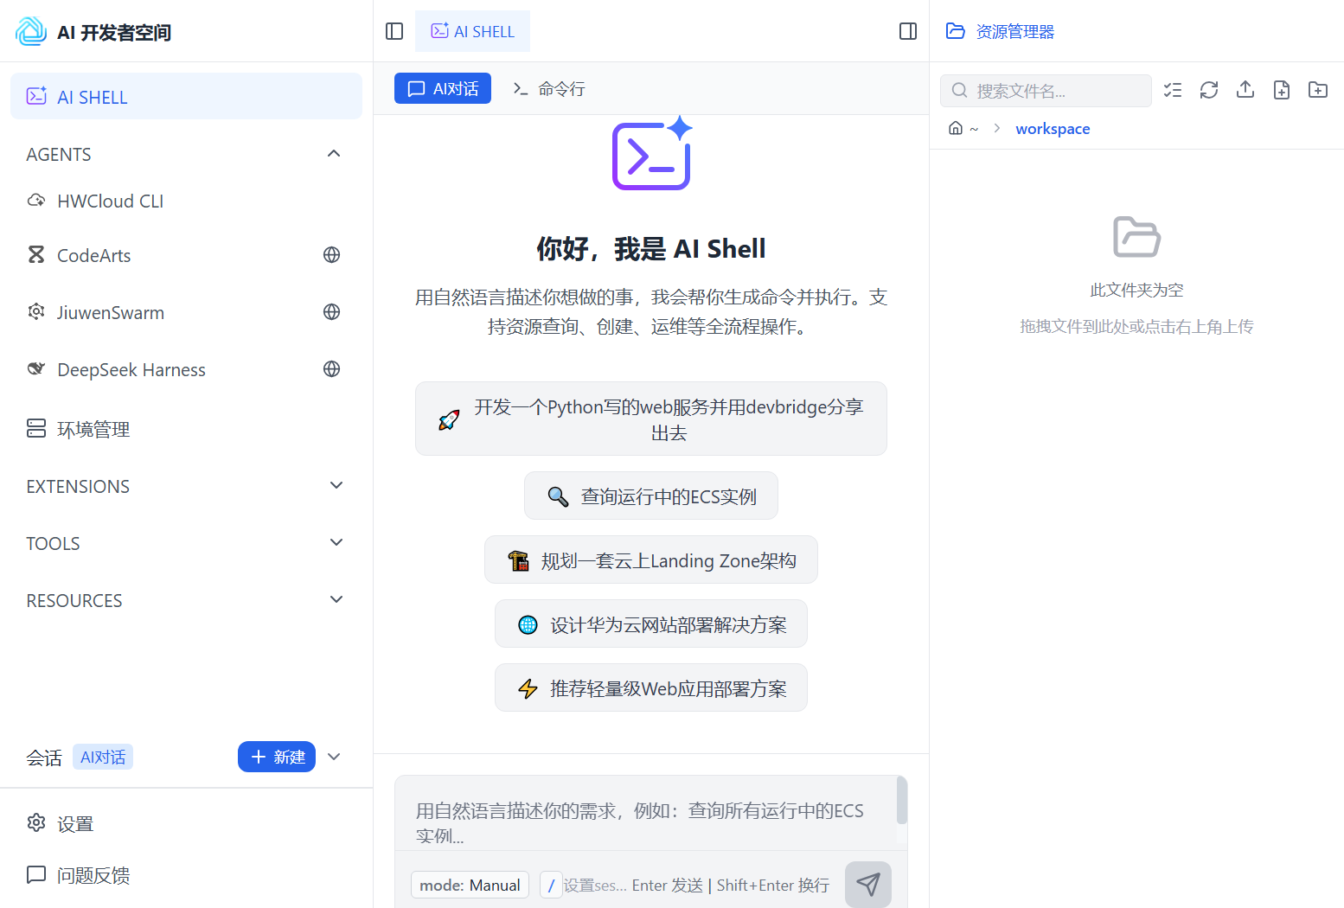Expand the RESOURCES section

(x=336, y=599)
